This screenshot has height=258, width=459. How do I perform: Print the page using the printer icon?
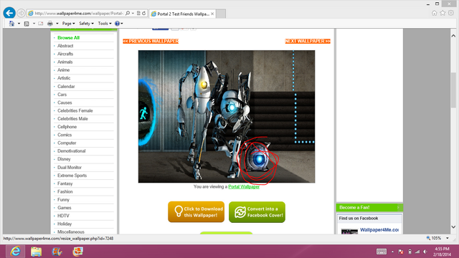click(50, 24)
